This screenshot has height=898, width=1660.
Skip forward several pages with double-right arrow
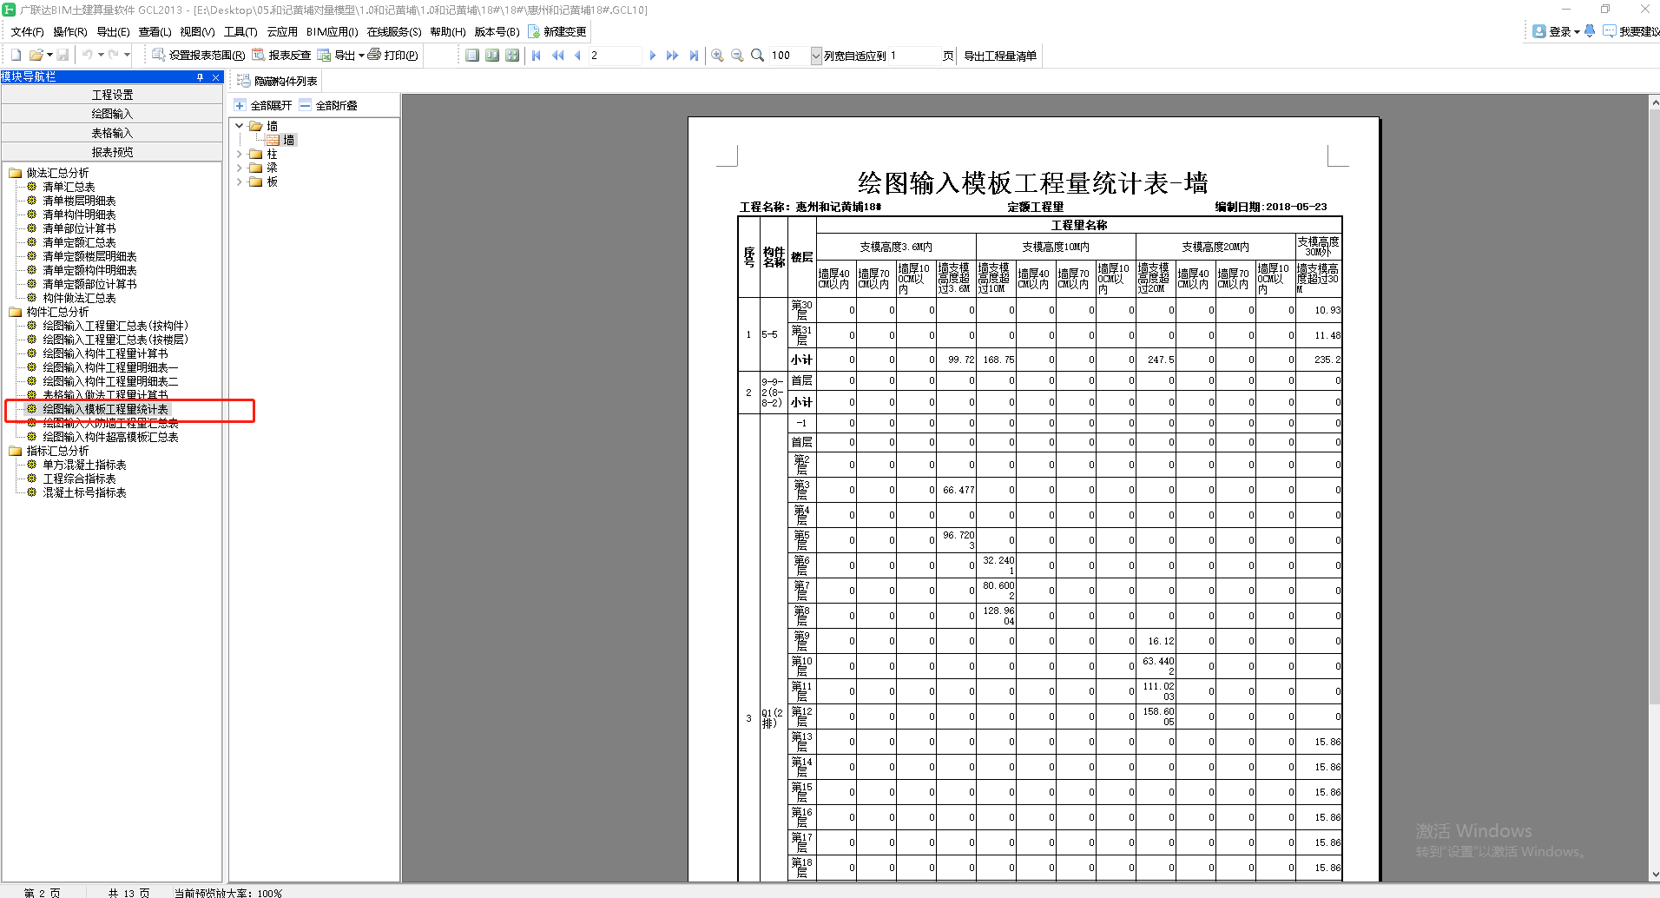(x=673, y=56)
